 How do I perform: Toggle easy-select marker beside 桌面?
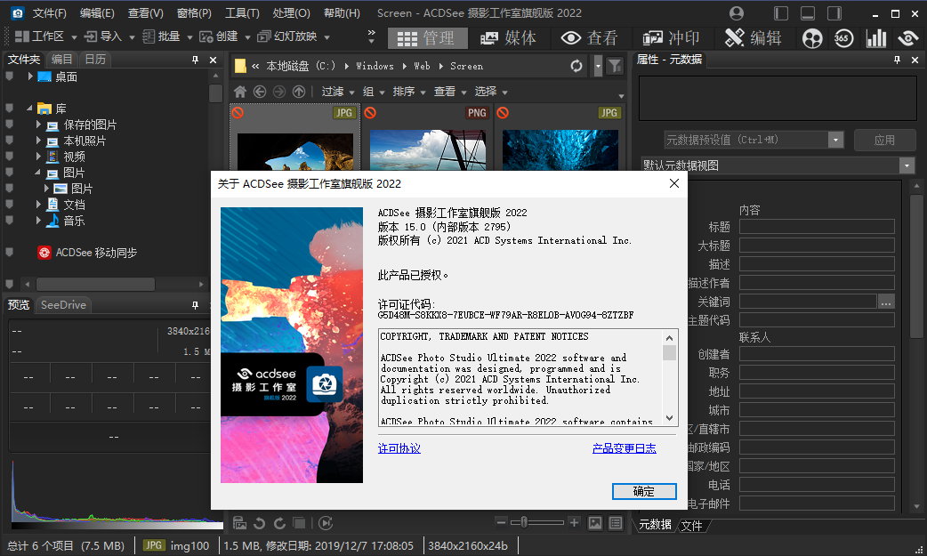[x=9, y=77]
